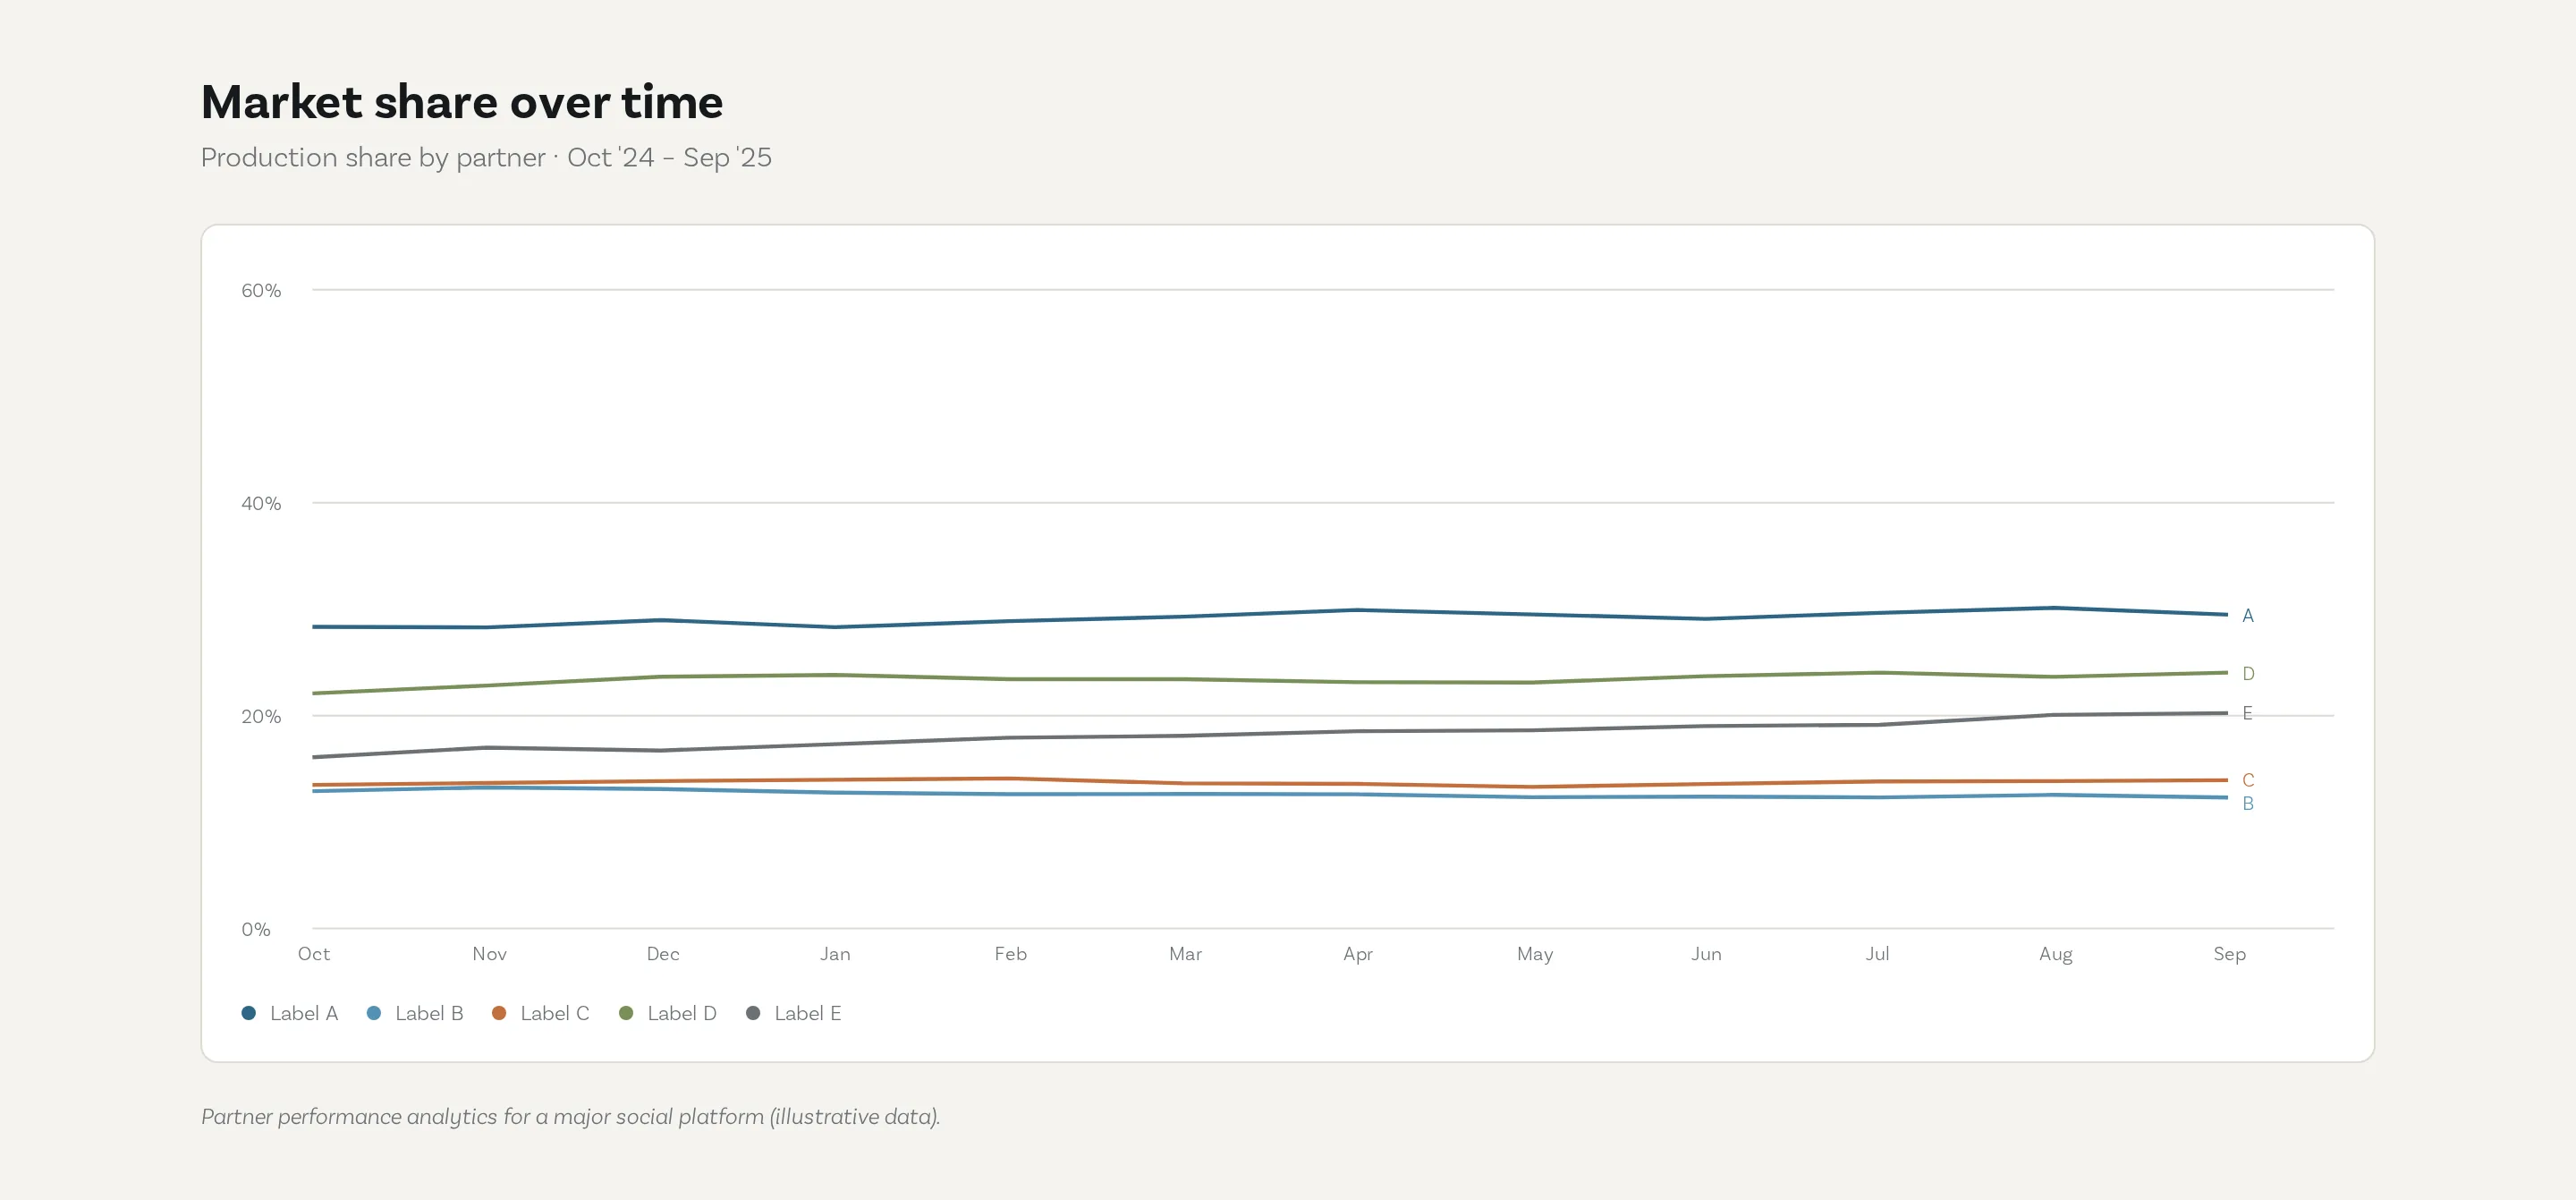The height and width of the screenshot is (1200, 2576).
Task: Click the Feb x-axis label
Action: [1011, 954]
